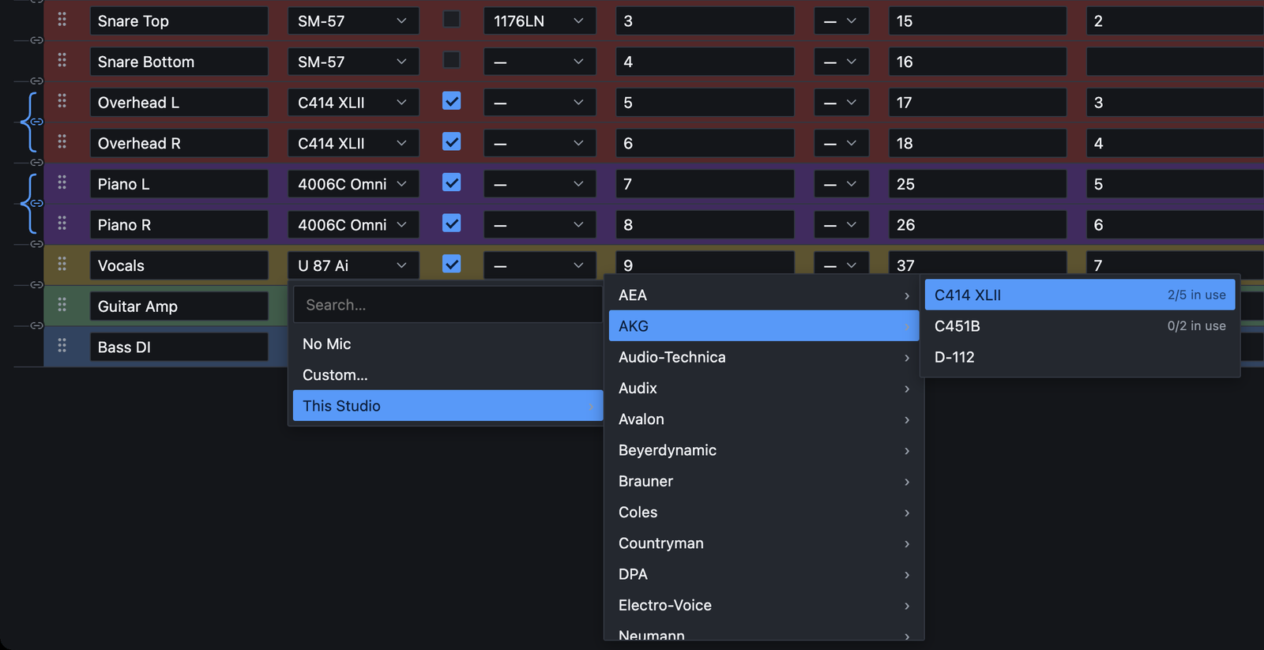Click the Vocals row drag handle
This screenshot has width=1264, height=650.
(62, 265)
